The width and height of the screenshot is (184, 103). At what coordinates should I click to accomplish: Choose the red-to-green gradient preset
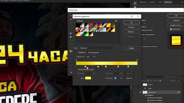(91, 25)
